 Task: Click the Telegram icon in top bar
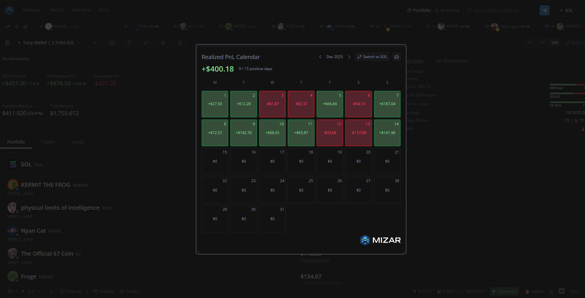pyautogui.click(x=544, y=10)
